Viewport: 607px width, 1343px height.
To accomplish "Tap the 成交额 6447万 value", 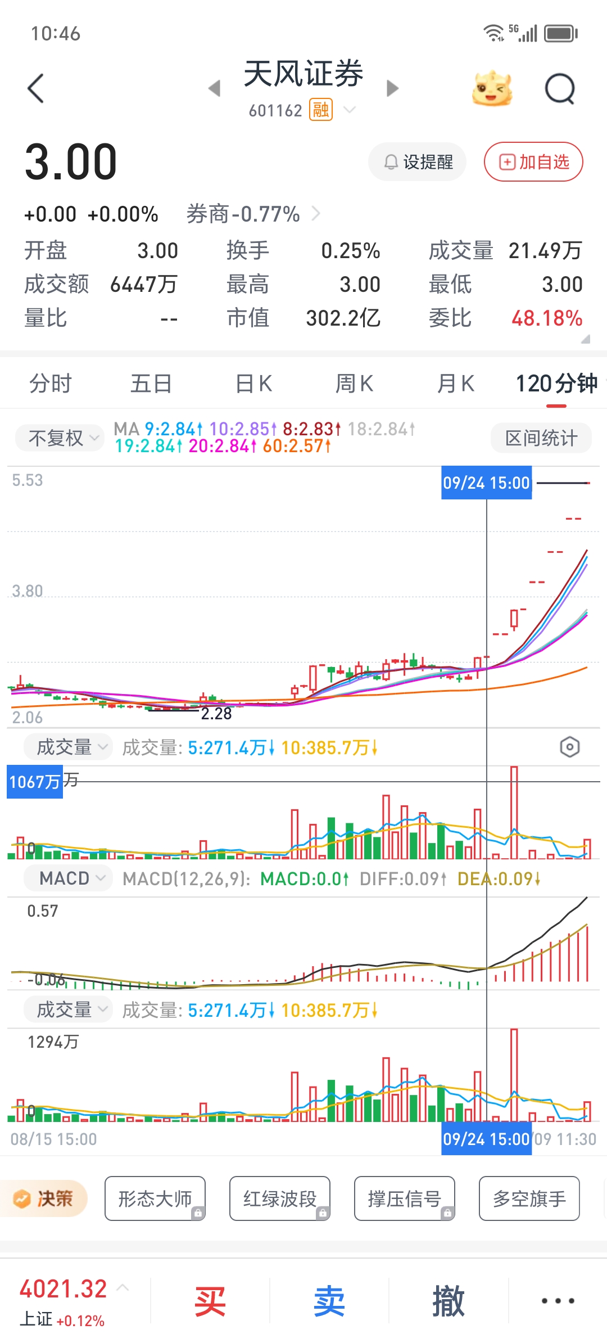I will tap(144, 285).
